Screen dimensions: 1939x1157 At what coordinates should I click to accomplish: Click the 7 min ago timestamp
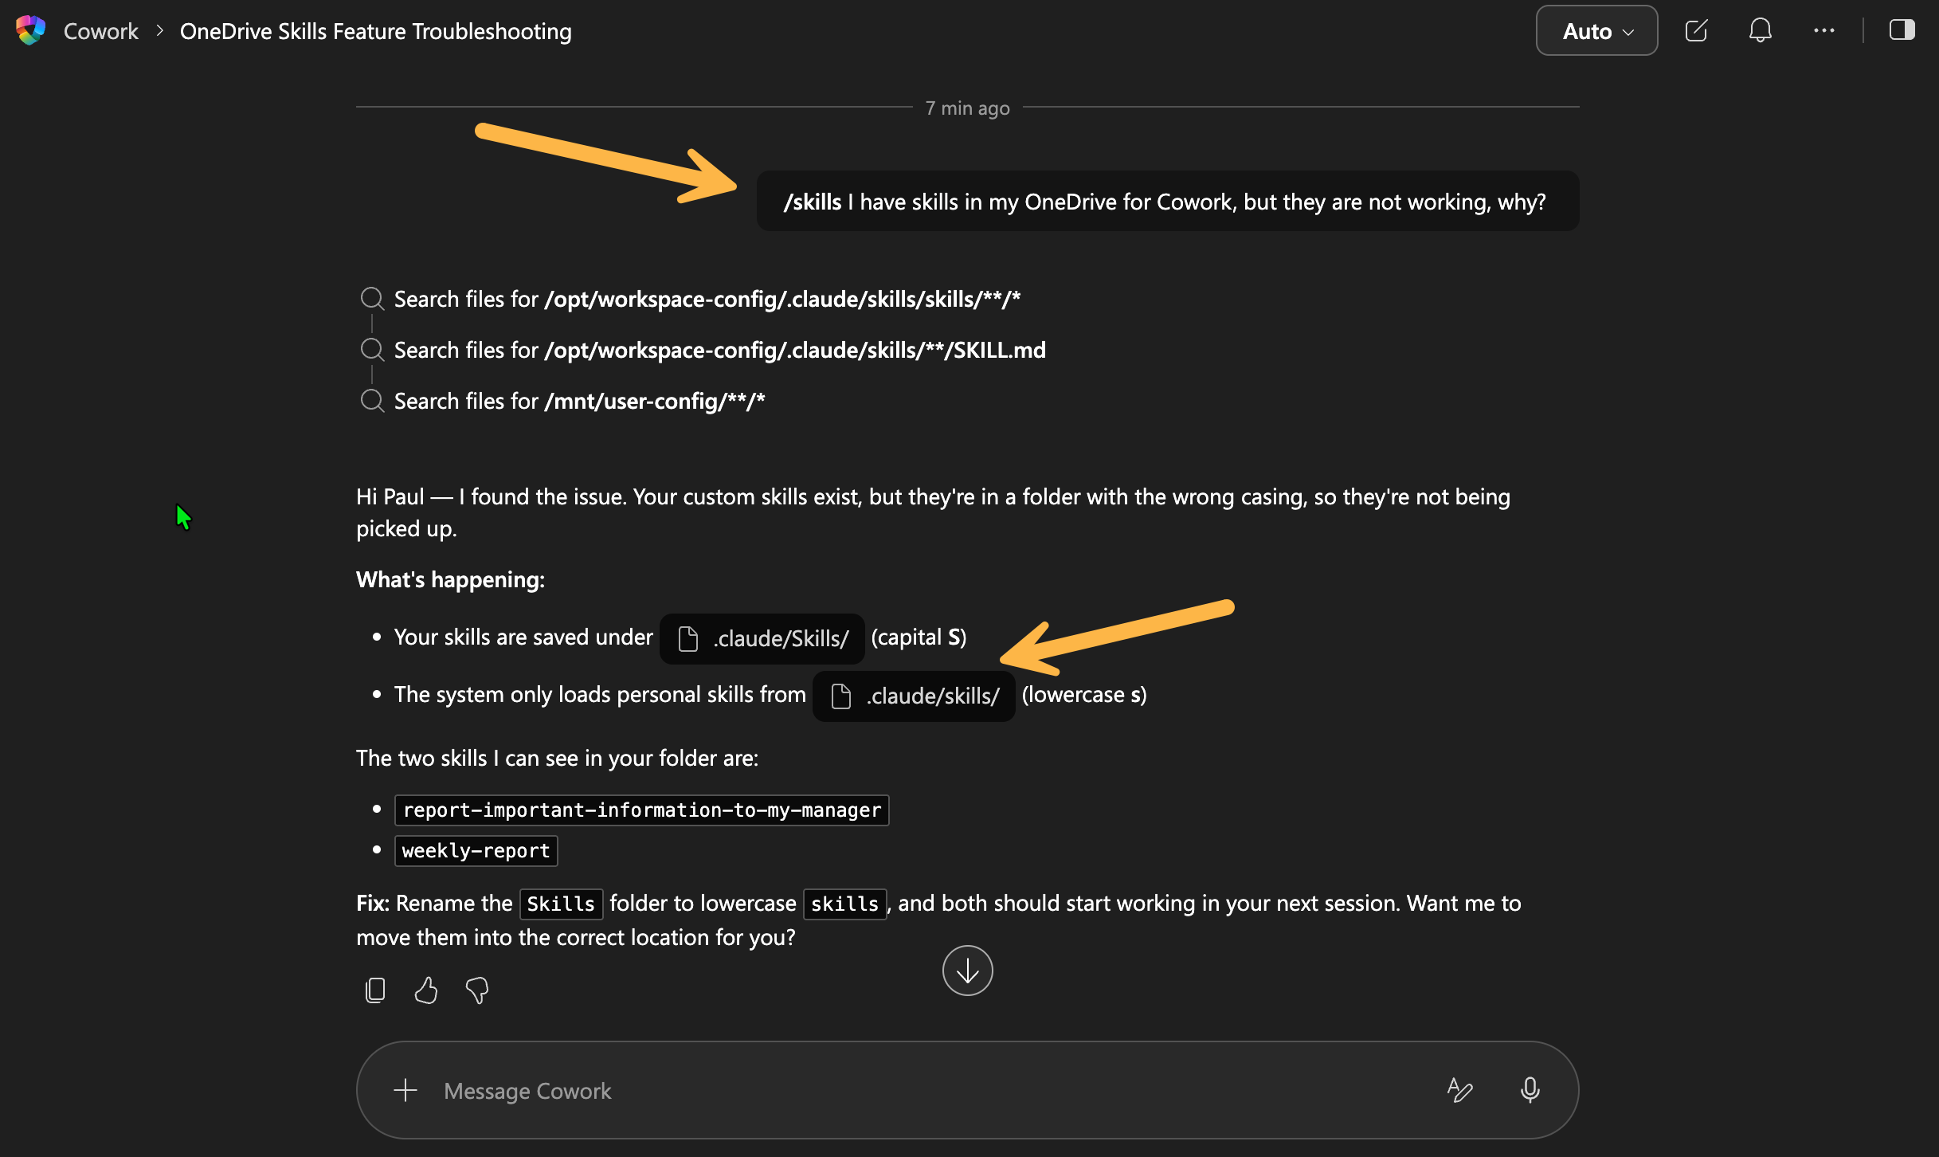[x=967, y=108]
